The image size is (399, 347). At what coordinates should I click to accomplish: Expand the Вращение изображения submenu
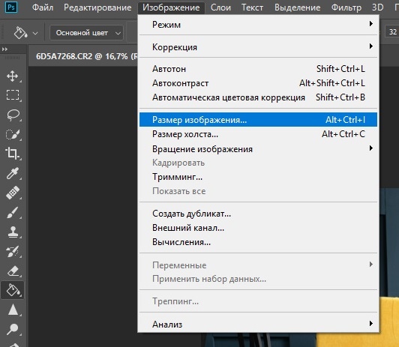[x=258, y=148]
